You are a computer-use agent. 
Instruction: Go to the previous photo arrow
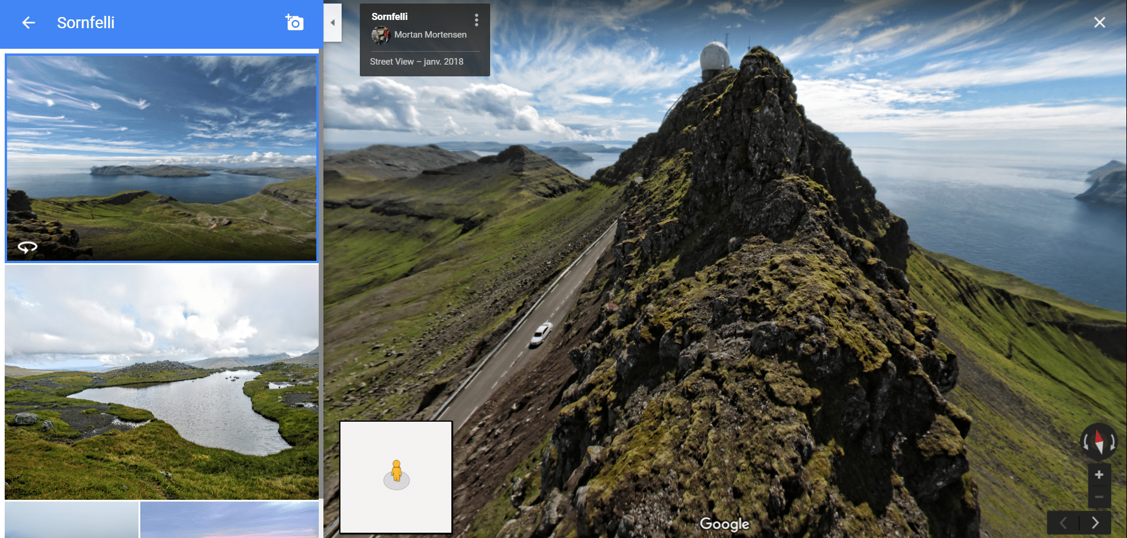coord(1063,523)
